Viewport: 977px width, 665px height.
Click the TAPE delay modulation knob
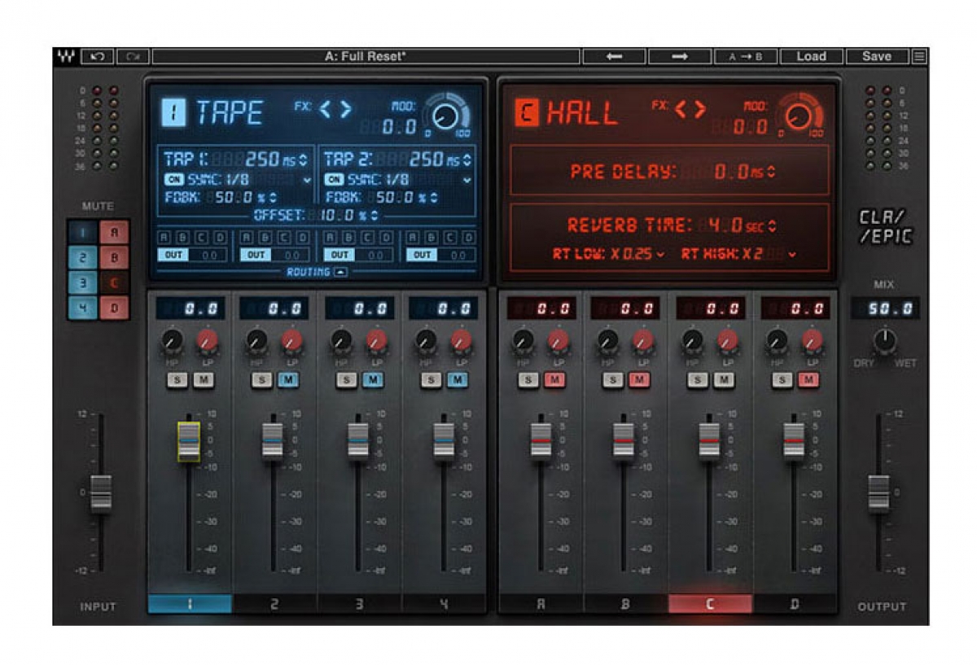pyautogui.click(x=445, y=118)
